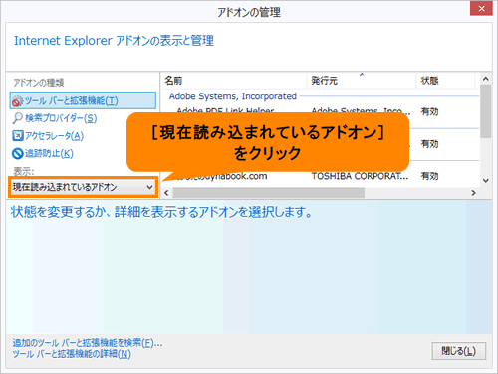Click down arrow of vertical scrollbar
This screenshot has width=498, height=374.
point(486,181)
